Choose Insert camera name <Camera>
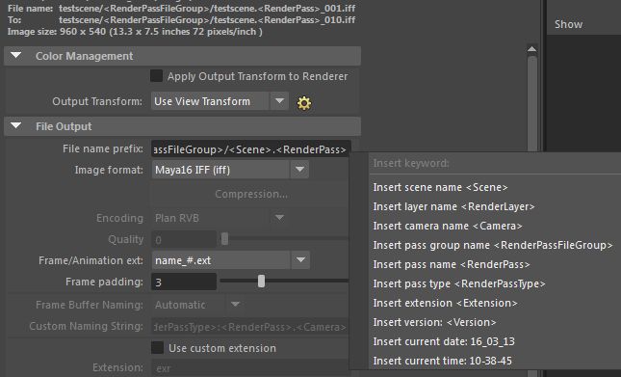 448,226
